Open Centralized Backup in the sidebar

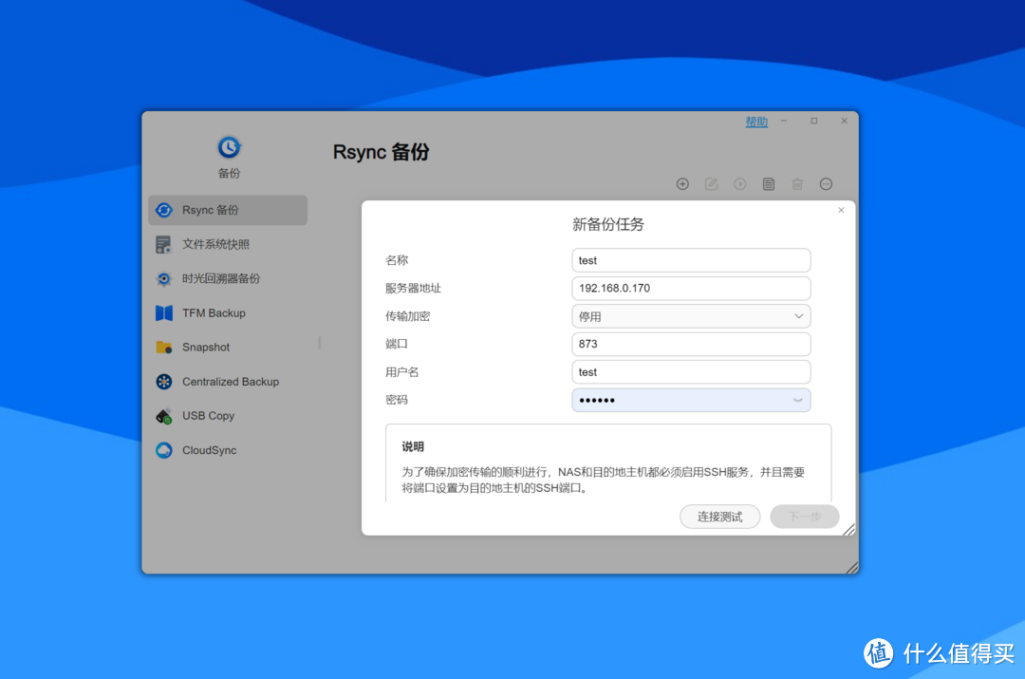230,382
